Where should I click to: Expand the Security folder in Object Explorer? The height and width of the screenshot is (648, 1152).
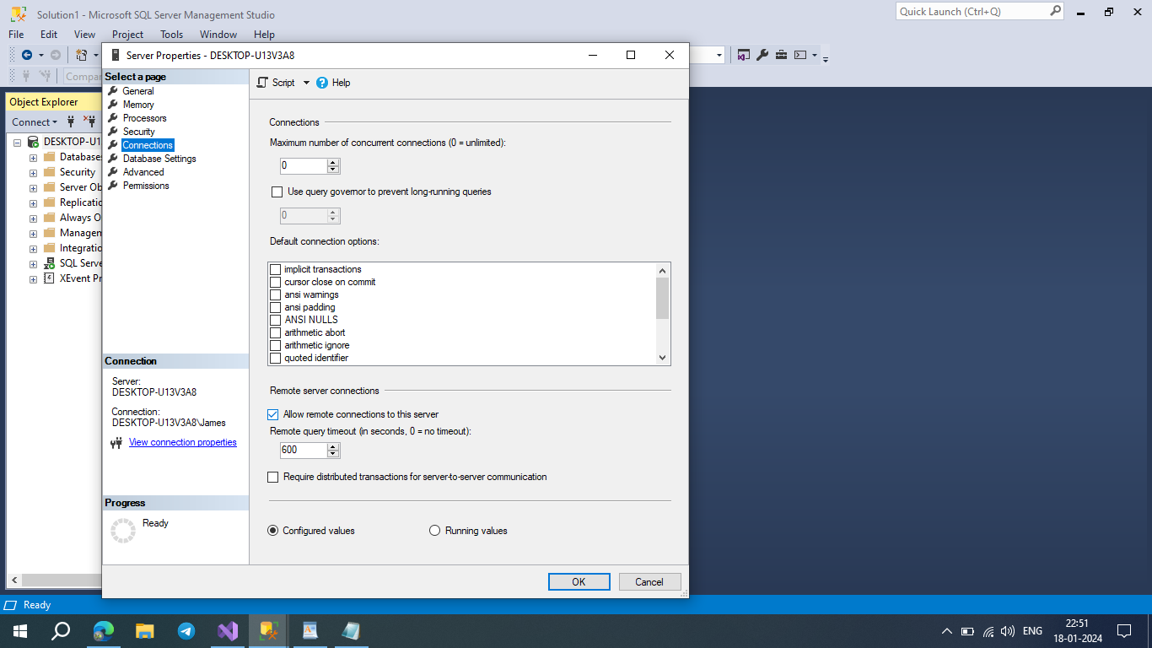(x=33, y=173)
